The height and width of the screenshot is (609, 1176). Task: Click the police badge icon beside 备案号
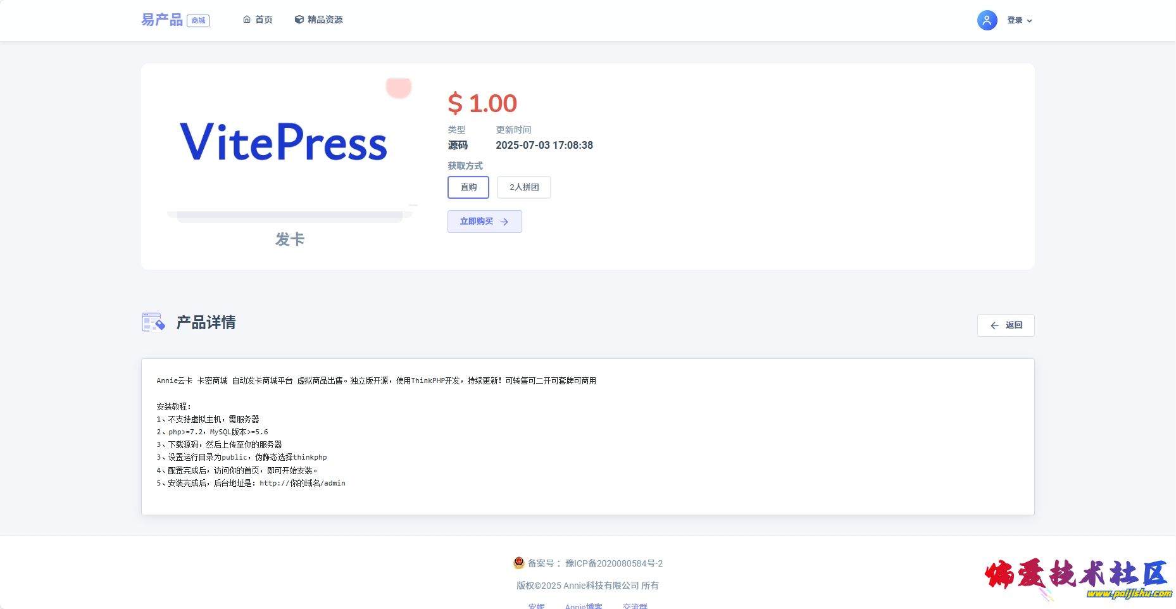519,563
